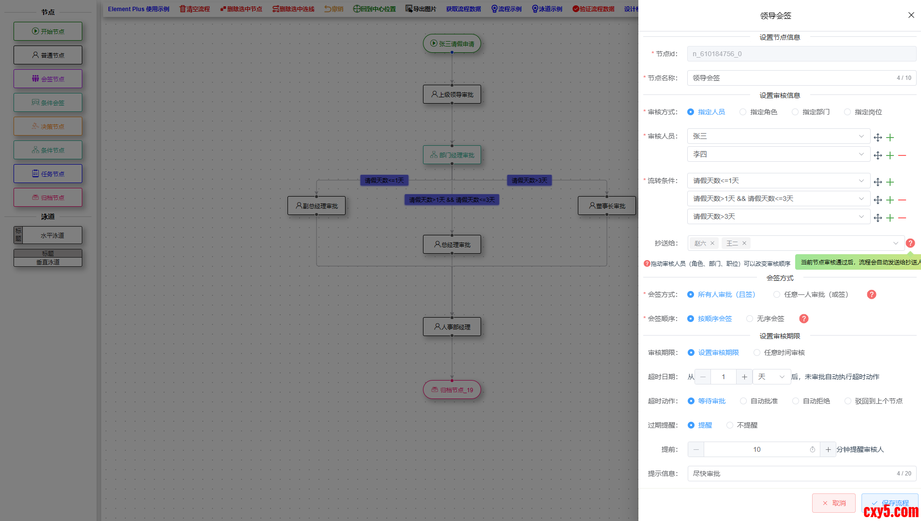Click 清空流程 in the top toolbar

[x=195, y=9]
